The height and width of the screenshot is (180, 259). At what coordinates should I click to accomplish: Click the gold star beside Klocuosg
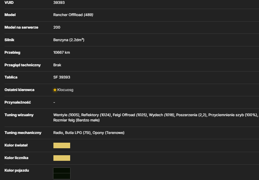[55, 90]
